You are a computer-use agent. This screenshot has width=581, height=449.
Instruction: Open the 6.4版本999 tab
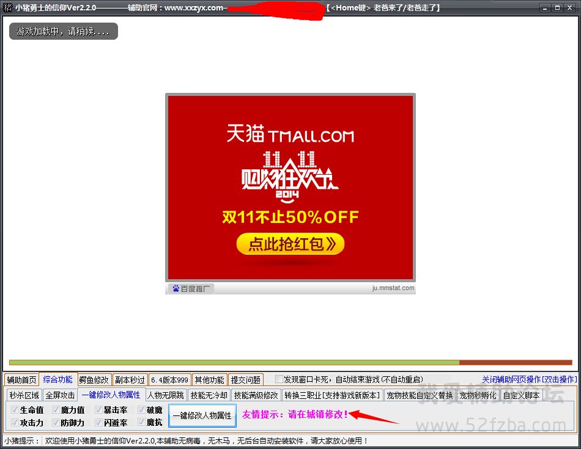(x=169, y=380)
